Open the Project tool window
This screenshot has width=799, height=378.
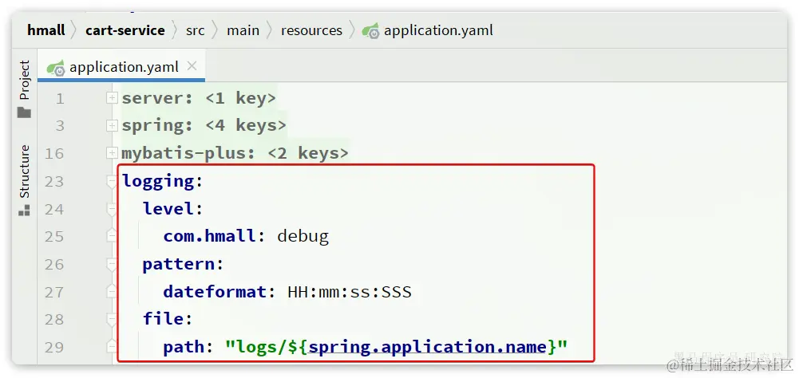coord(24,80)
